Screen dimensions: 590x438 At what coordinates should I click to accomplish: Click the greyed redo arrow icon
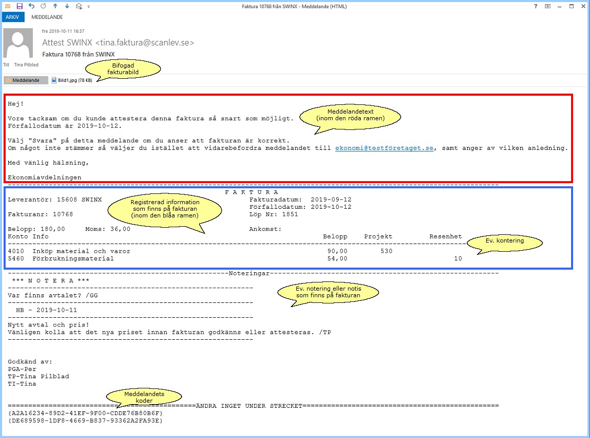(43, 6)
